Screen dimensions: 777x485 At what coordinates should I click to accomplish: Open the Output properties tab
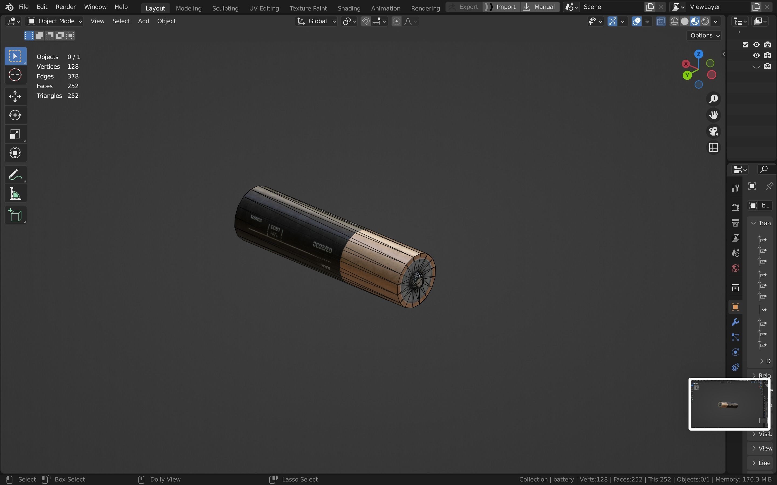735,223
